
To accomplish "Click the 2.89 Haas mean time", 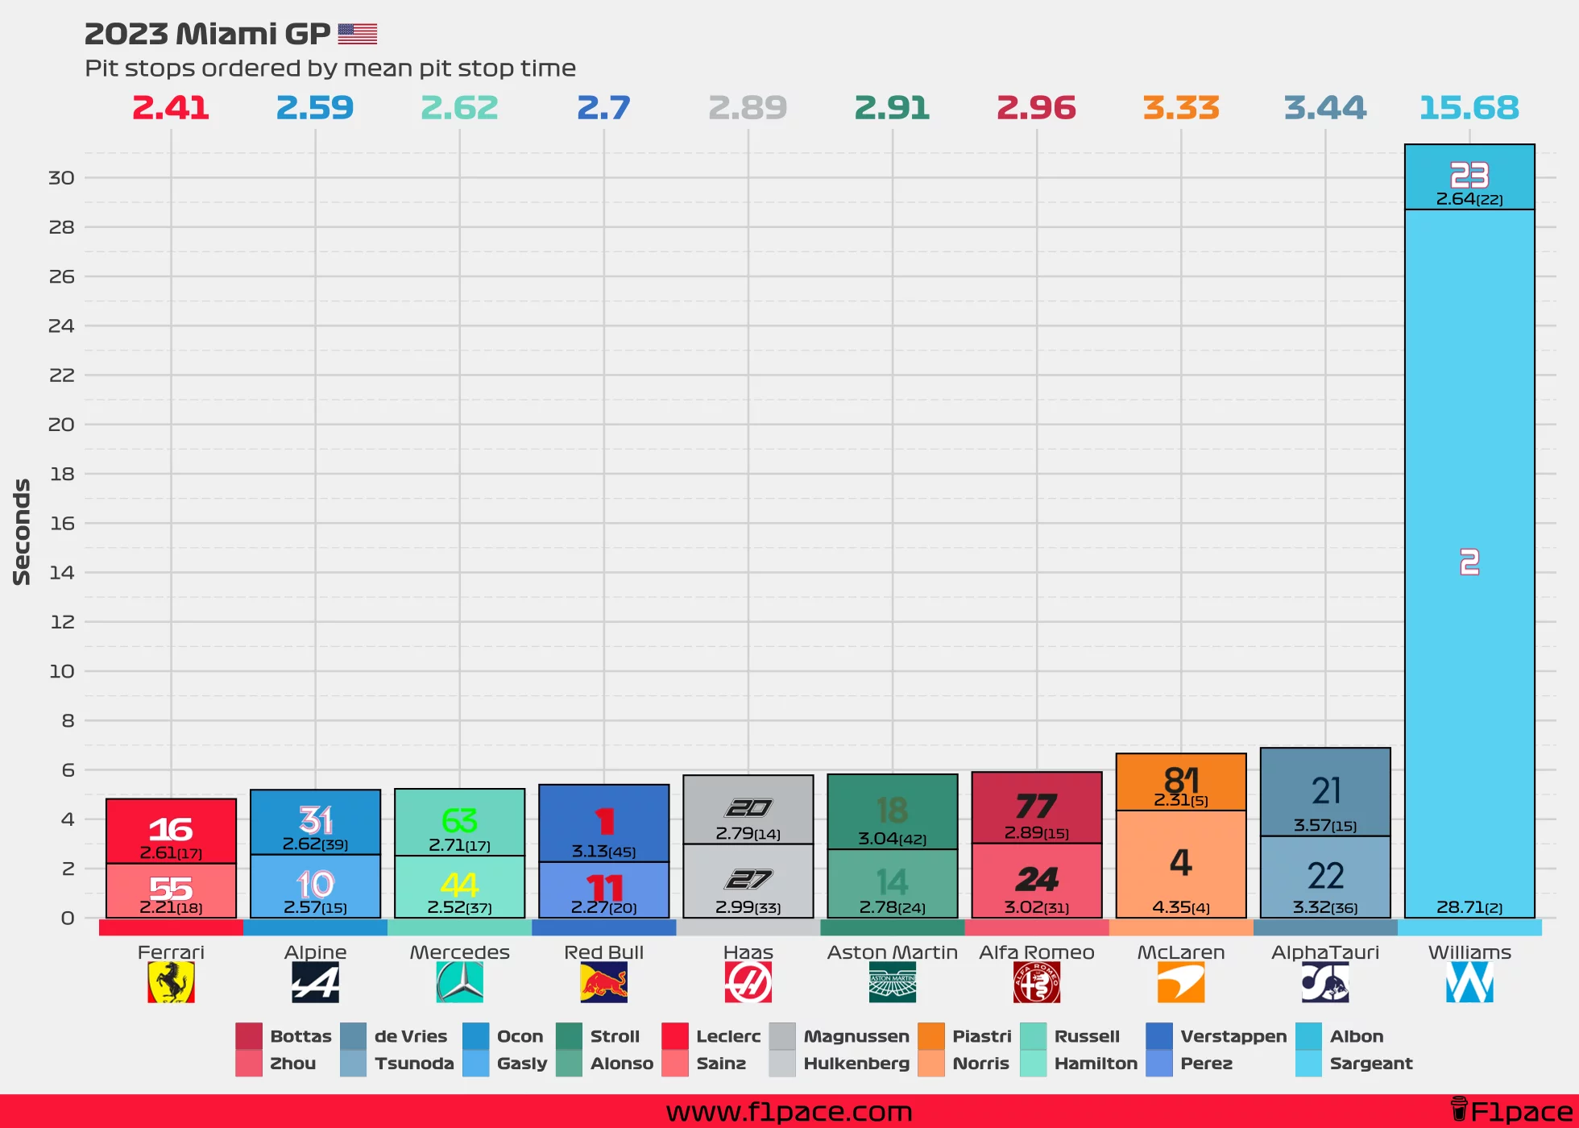I will point(748,107).
